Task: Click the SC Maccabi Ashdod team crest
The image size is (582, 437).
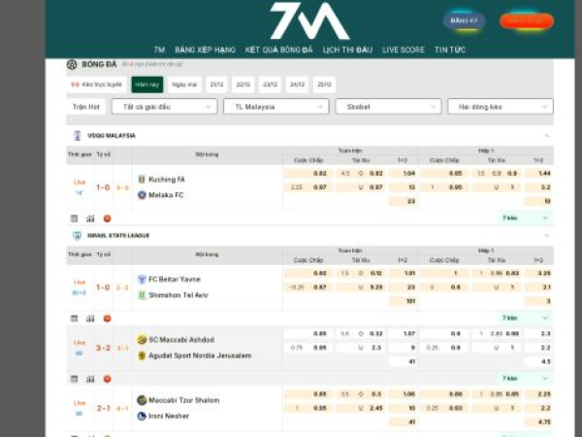Action: click(x=142, y=340)
